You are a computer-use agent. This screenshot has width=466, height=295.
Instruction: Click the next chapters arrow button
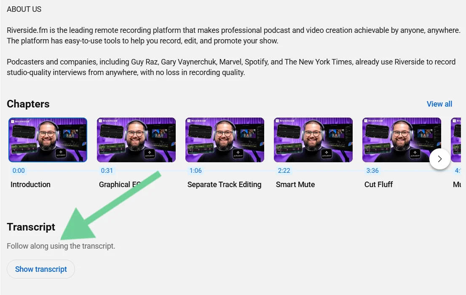point(440,159)
